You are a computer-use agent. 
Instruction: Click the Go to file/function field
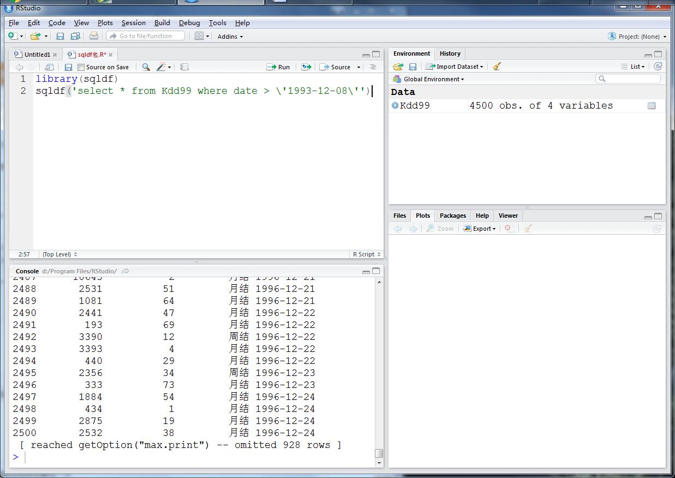point(145,36)
